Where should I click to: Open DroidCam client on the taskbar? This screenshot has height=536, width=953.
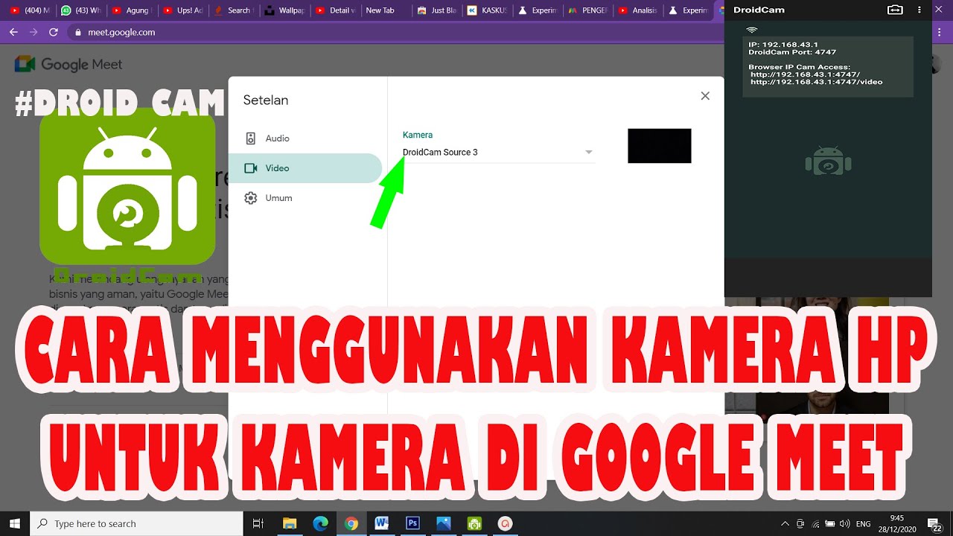point(474,523)
